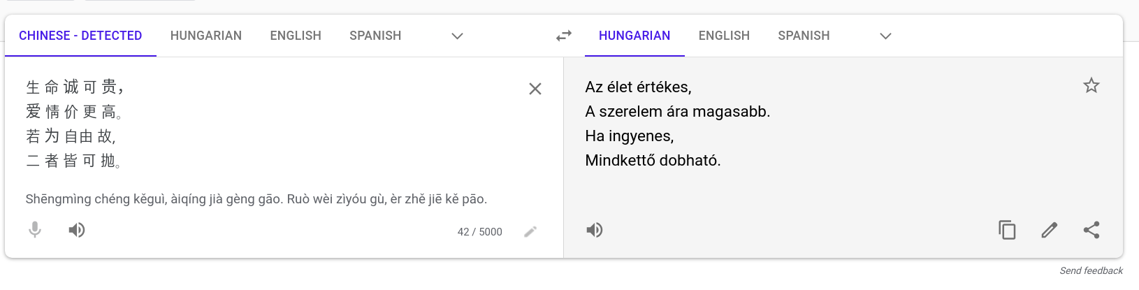Image resolution: width=1139 pixels, height=290 pixels.
Task: Listen to the Hungarian translation
Action: tap(595, 230)
